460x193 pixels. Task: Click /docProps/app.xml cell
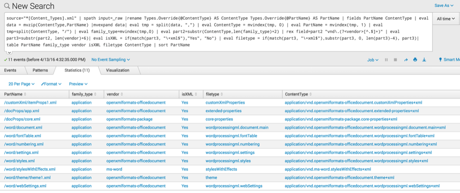click(21, 111)
